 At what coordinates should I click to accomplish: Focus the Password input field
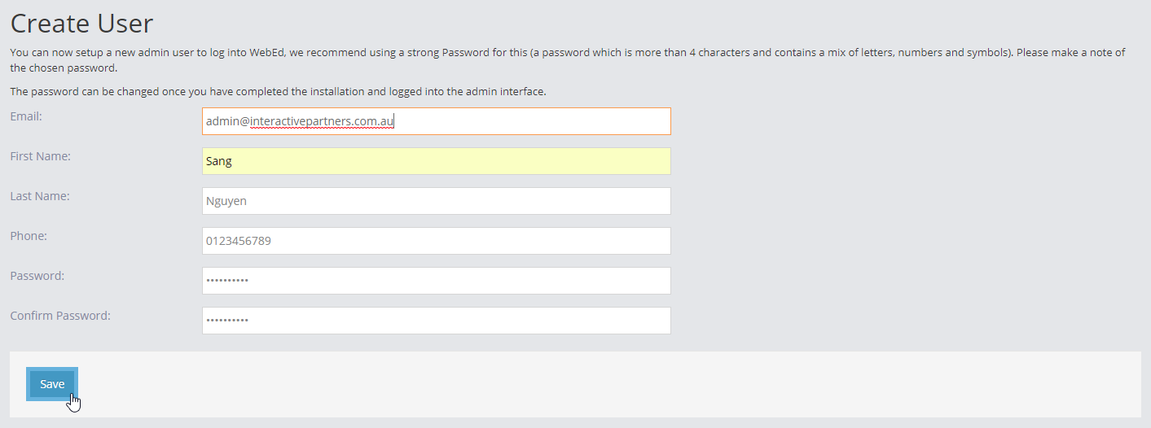[436, 281]
